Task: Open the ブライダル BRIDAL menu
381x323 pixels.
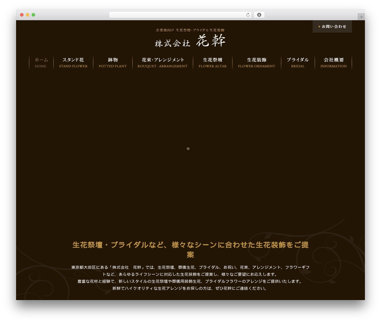Action: [298, 63]
